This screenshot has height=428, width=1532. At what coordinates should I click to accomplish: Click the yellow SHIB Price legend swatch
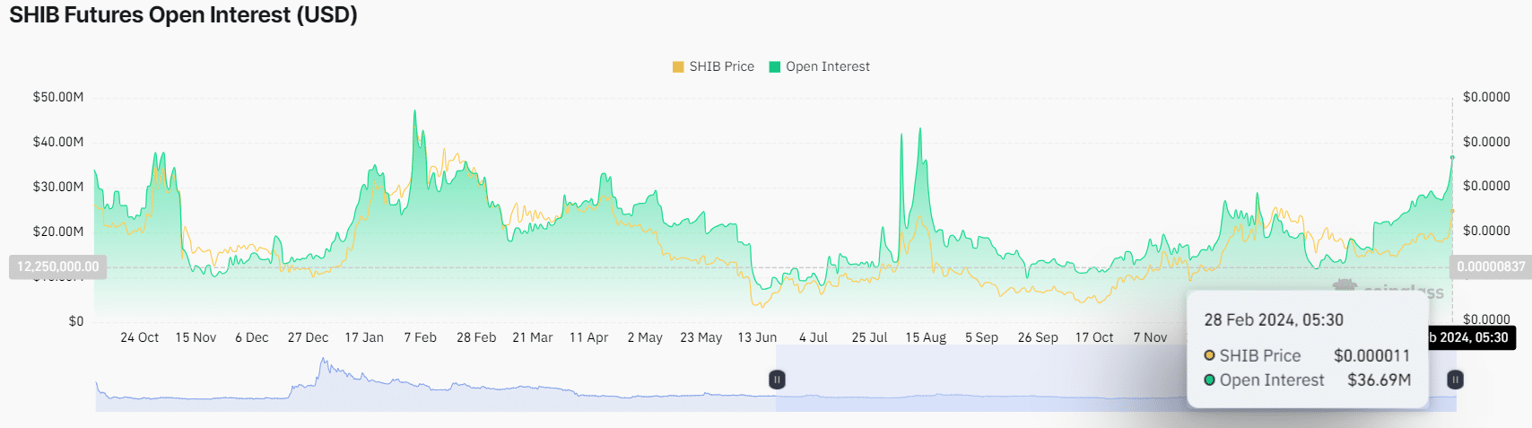pyautogui.click(x=678, y=67)
